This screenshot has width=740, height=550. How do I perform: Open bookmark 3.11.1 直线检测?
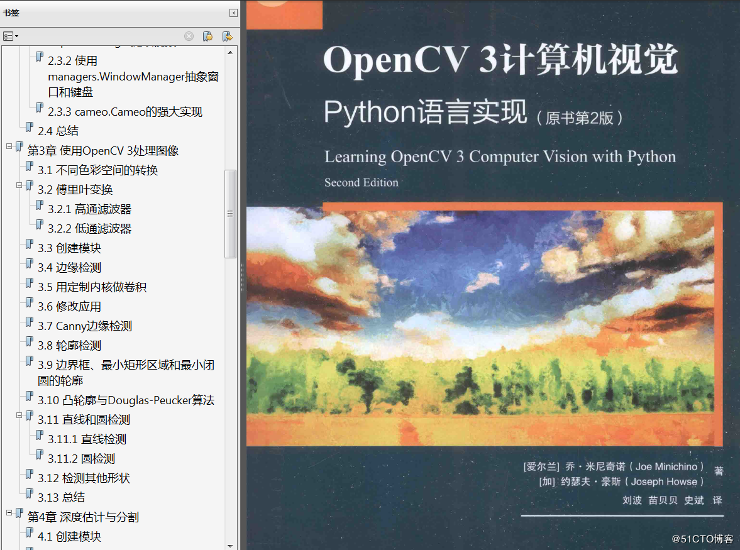click(x=87, y=439)
